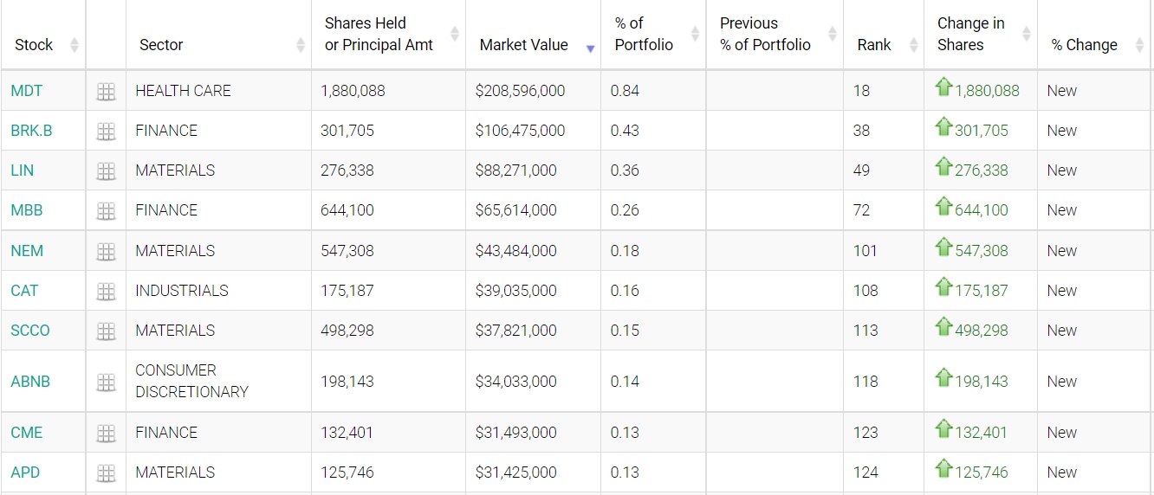Screen dimensions: 1154x495
Task: Click the Previous % of Portfolio header
Action: 765,35
